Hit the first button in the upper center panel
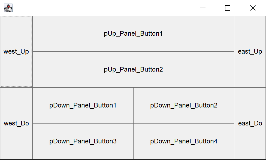This screenshot has width=266, height=160. [x=133, y=34]
